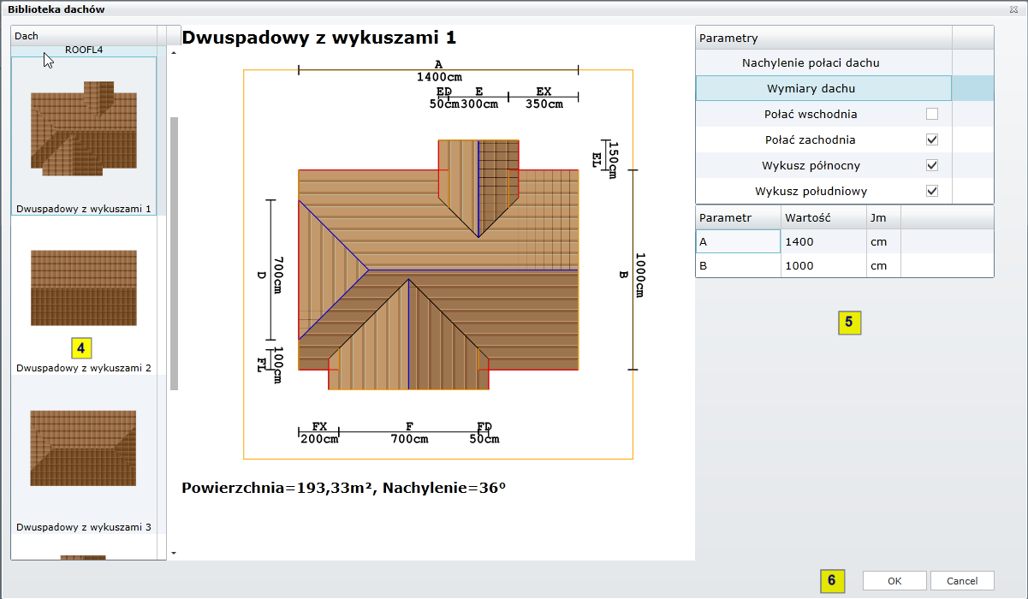Toggle the Wykusz północny checkbox

point(932,165)
